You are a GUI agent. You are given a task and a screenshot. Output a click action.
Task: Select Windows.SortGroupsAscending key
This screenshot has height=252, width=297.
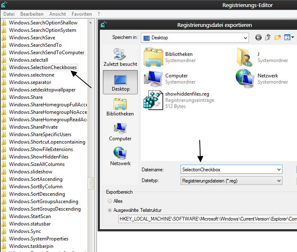tap(44, 202)
